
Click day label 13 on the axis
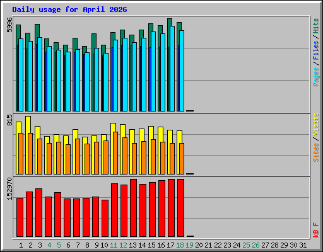click(x=132, y=245)
